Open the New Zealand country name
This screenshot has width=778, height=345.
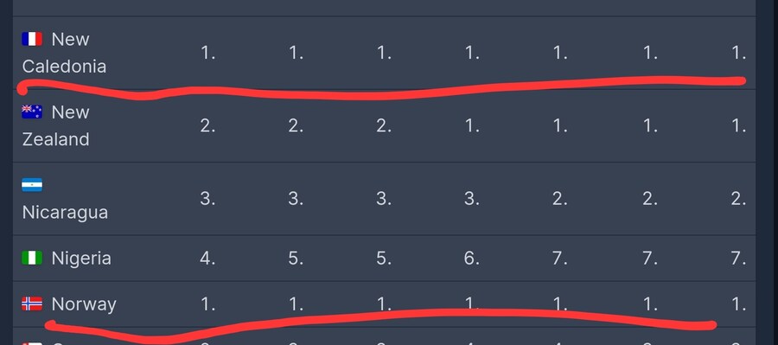click(55, 125)
